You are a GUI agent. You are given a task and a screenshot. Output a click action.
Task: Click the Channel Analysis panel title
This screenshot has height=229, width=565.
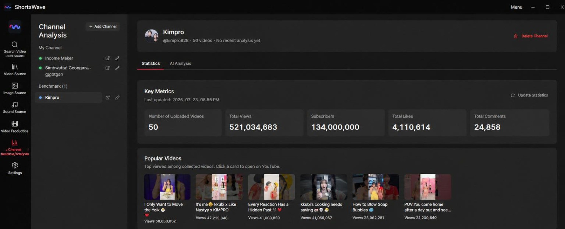52,31
